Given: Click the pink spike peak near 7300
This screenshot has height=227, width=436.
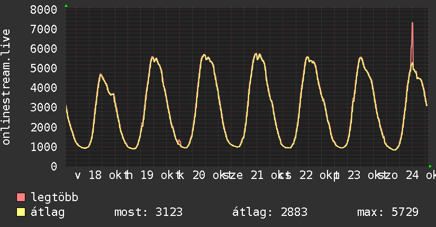Looking at the screenshot, I should click(x=412, y=23).
